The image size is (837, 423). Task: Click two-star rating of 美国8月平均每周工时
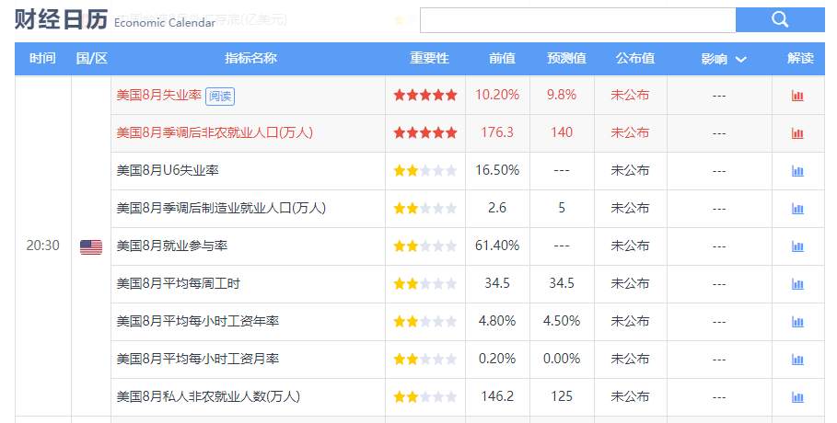click(425, 284)
